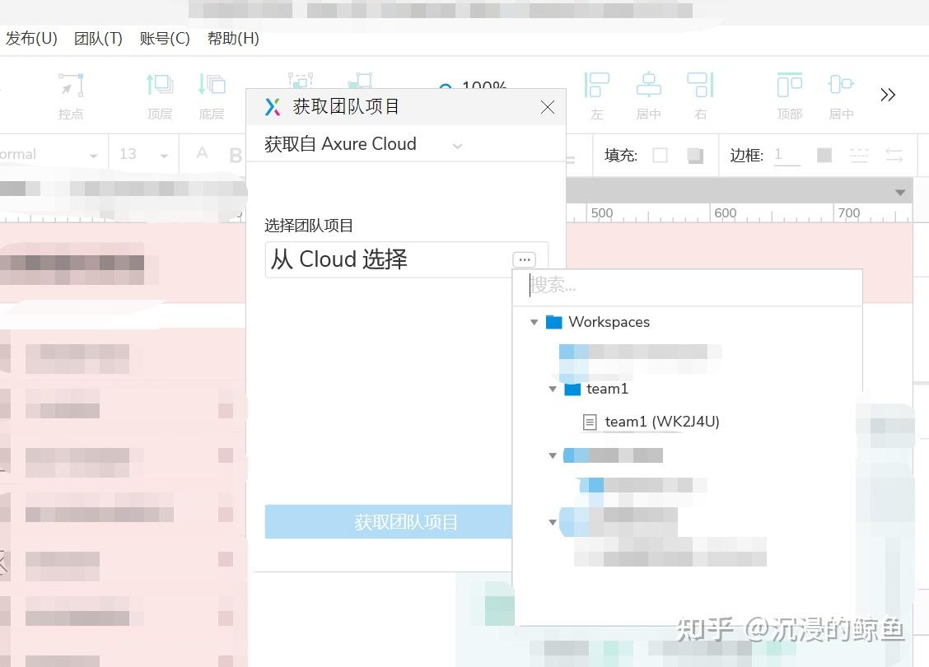Viewport: 929px width, 667px height.
Task: Align objects left with 左 icon
Action: click(596, 92)
